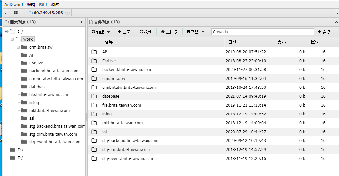339x176 pixels.
Task: Sort by the 名称 column header
Action: point(162,42)
